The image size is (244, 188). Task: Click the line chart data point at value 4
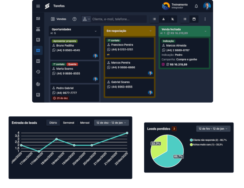click(127, 133)
